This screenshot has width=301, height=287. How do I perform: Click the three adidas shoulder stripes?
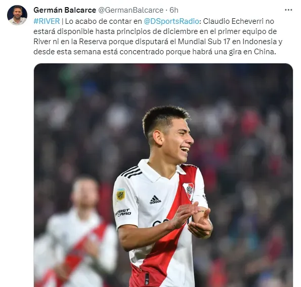(131, 172)
